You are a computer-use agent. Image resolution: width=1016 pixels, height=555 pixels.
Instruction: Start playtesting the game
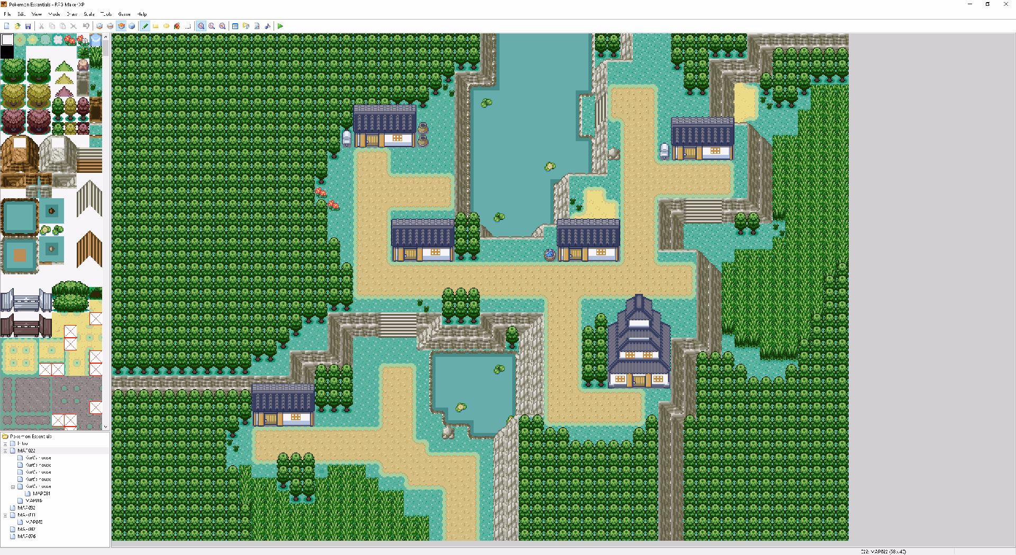tap(280, 26)
